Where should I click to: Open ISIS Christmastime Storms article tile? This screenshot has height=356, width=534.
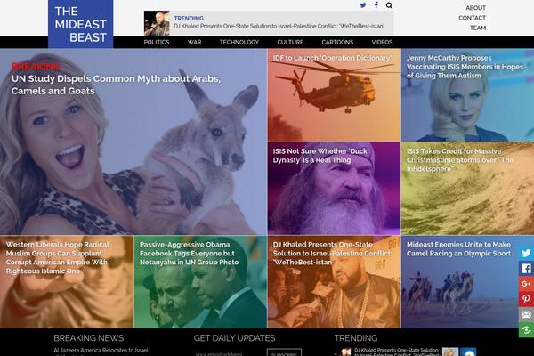467,189
